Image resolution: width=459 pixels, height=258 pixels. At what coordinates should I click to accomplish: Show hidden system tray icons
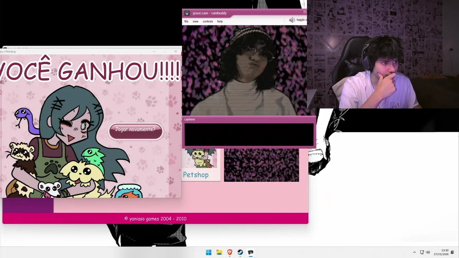pyautogui.click(x=414, y=253)
